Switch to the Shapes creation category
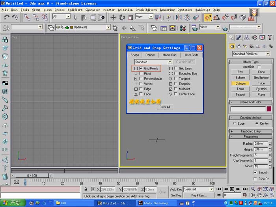The image size is (276, 207). click(239, 46)
